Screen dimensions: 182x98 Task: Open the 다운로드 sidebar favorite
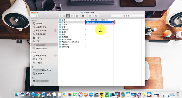(x=39, y=38)
